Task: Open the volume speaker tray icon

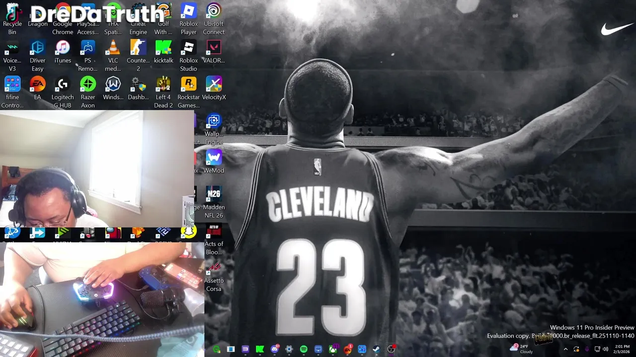Action: [x=606, y=349]
